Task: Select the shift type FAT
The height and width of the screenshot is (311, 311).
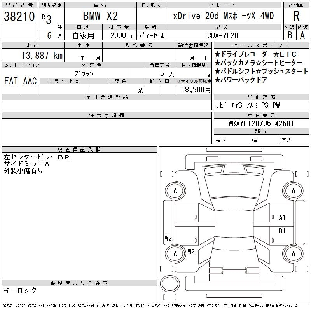Action: coord(11,81)
